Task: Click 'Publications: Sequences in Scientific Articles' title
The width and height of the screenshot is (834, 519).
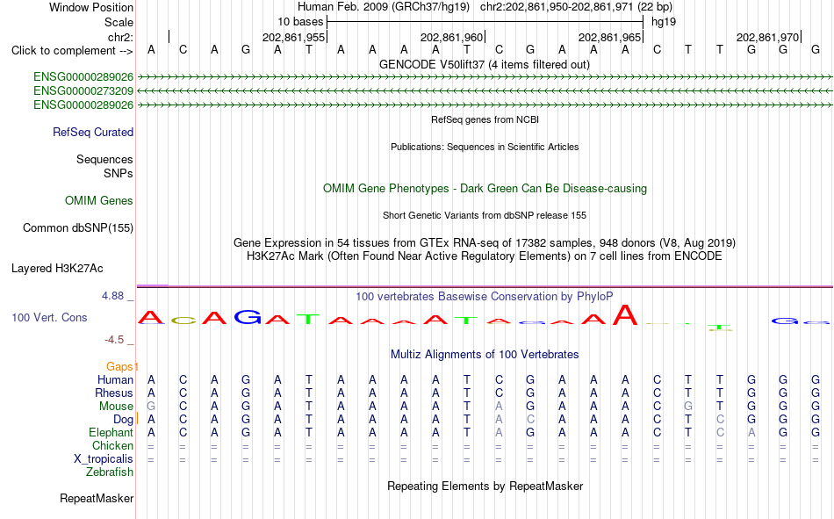Action: coord(485,147)
